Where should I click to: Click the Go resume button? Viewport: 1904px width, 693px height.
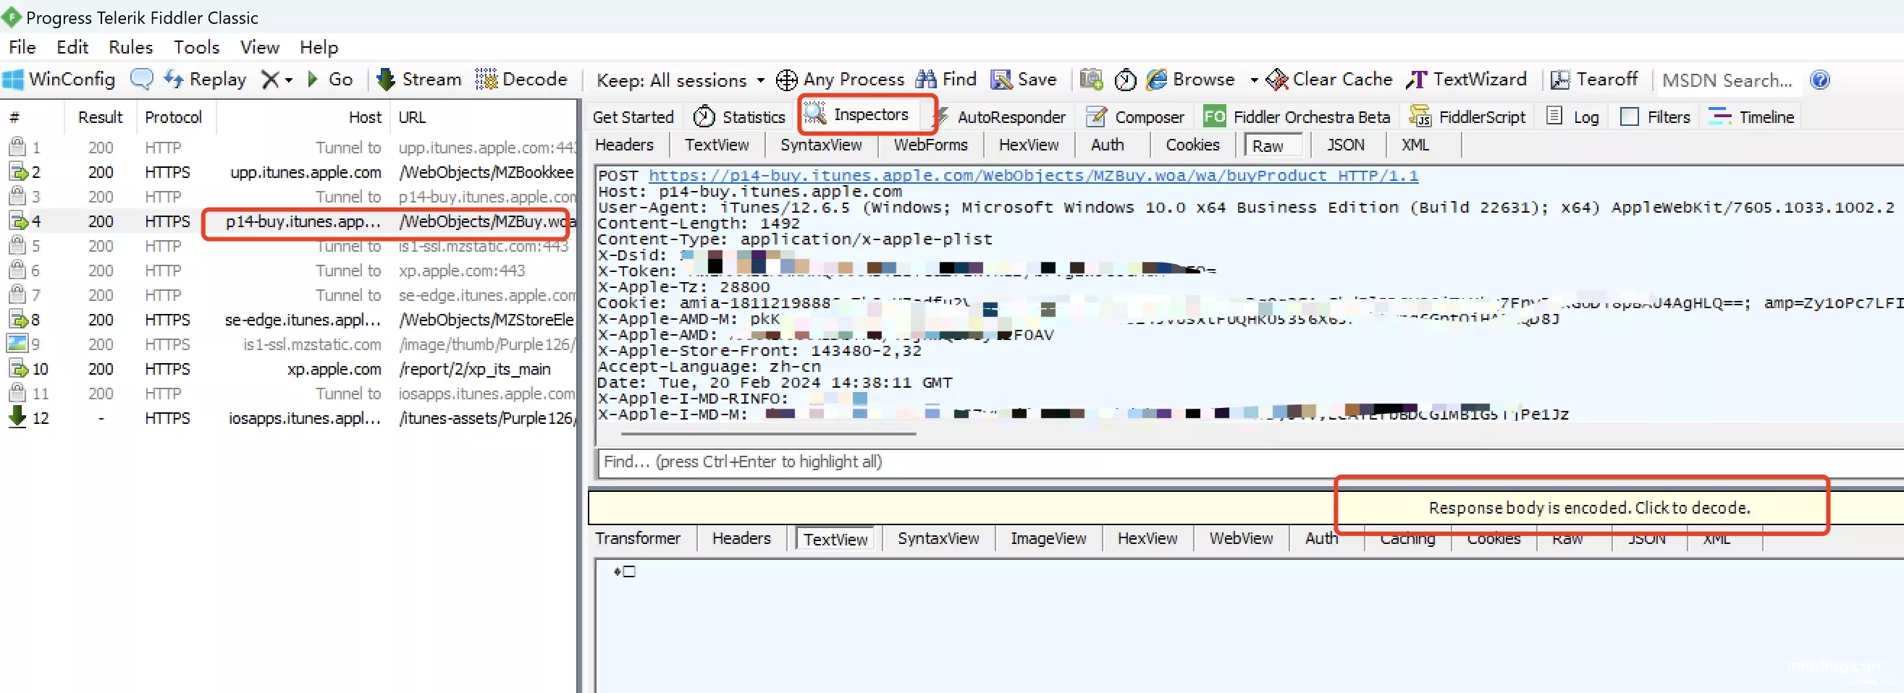[330, 79]
